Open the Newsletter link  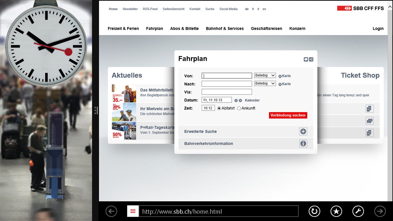130,9
